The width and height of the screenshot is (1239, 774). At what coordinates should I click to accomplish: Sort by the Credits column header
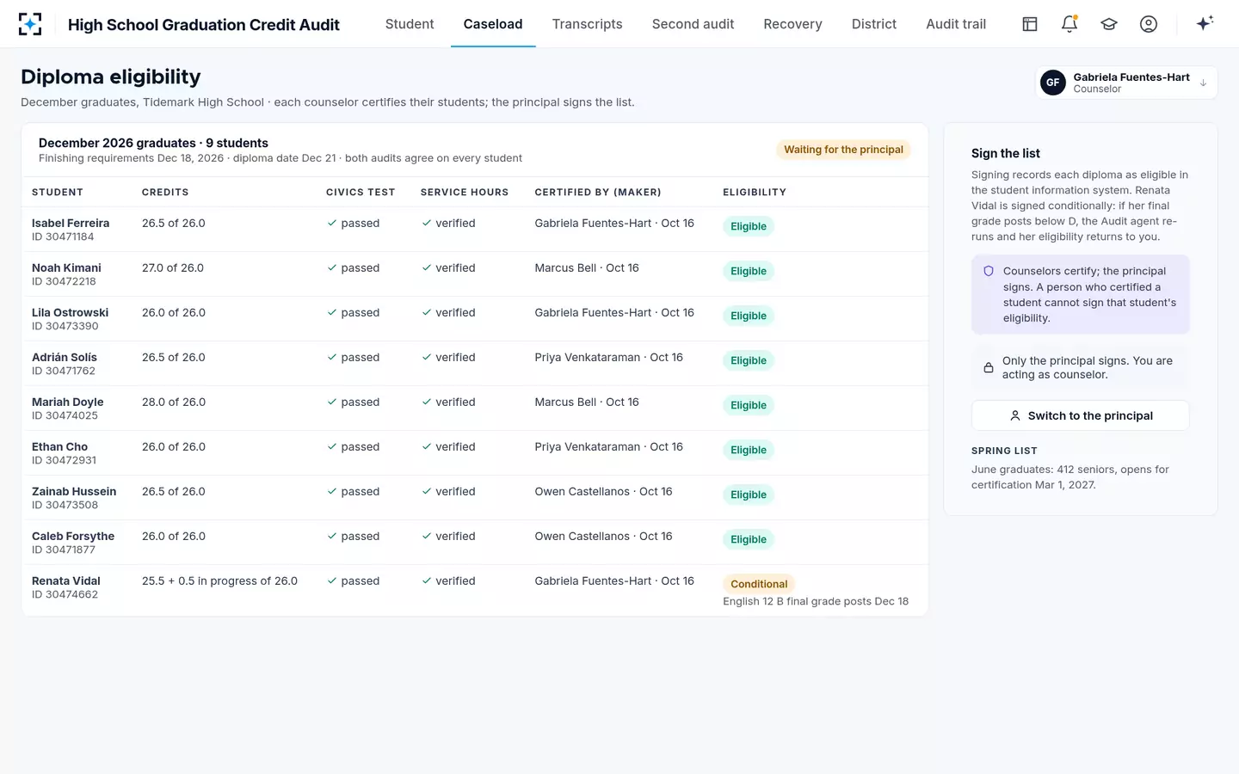[x=165, y=192]
